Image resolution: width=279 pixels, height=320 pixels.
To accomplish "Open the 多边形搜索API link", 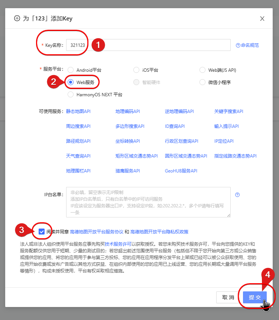I will point(130,126).
